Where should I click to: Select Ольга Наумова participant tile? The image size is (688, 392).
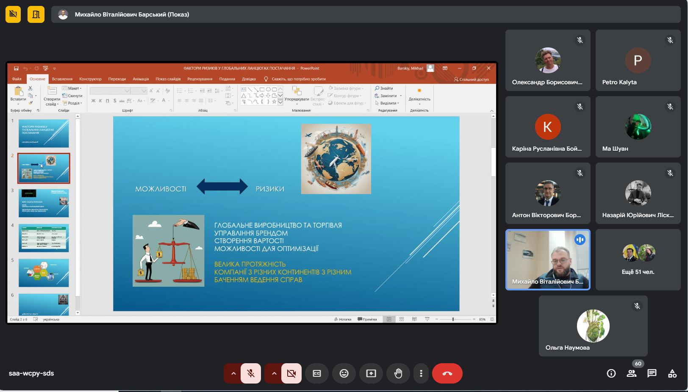593,326
